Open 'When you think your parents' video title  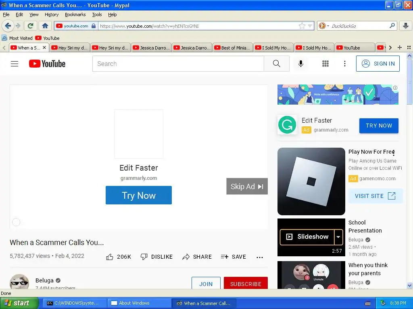pos(368,269)
